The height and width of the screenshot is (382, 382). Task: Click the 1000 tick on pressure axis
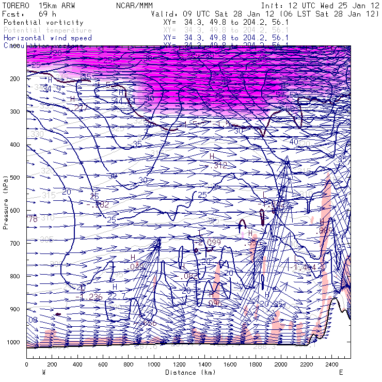(13, 342)
